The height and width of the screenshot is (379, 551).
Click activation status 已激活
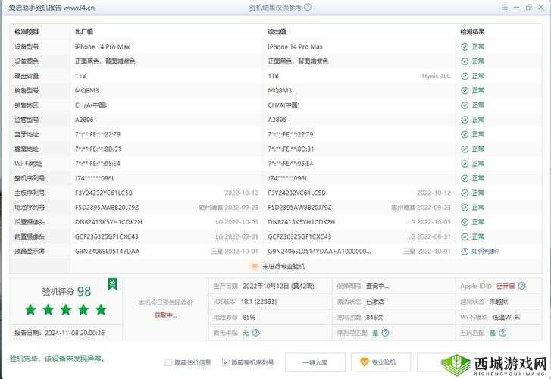tap(375, 302)
